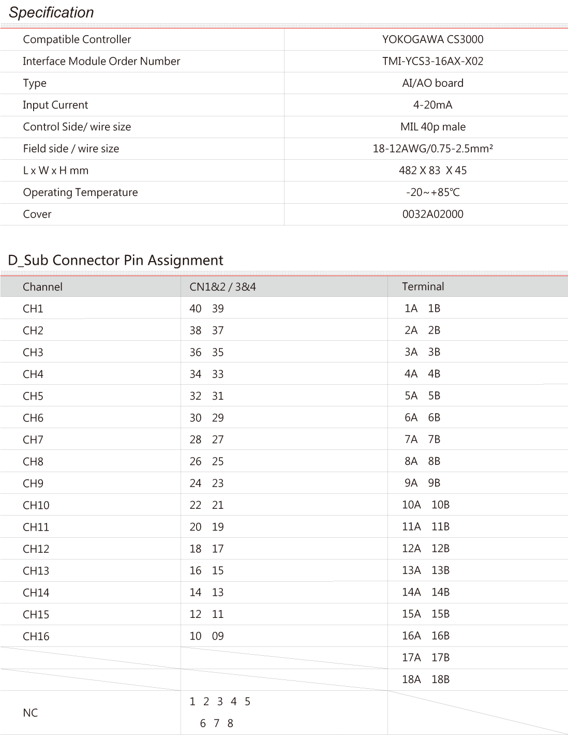Click the 'Channel' column header
Image resolution: width=568 pixels, height=756 pixels.
point(42,286)
